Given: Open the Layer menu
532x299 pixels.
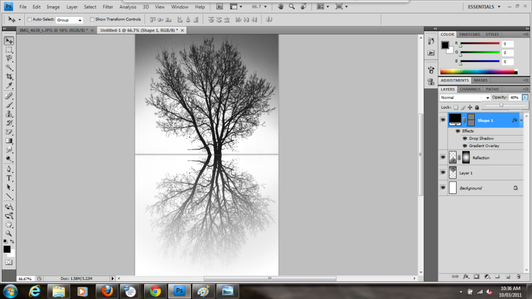Looking at the screenshot, I should (72, 7).
